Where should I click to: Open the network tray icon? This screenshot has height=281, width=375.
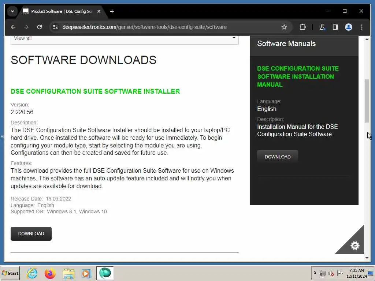coord(322,273)
